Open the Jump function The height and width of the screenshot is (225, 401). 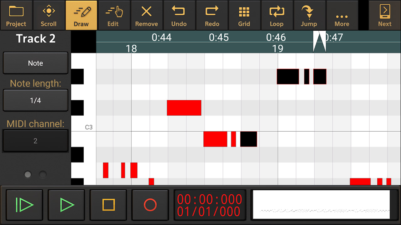(310, 15)
